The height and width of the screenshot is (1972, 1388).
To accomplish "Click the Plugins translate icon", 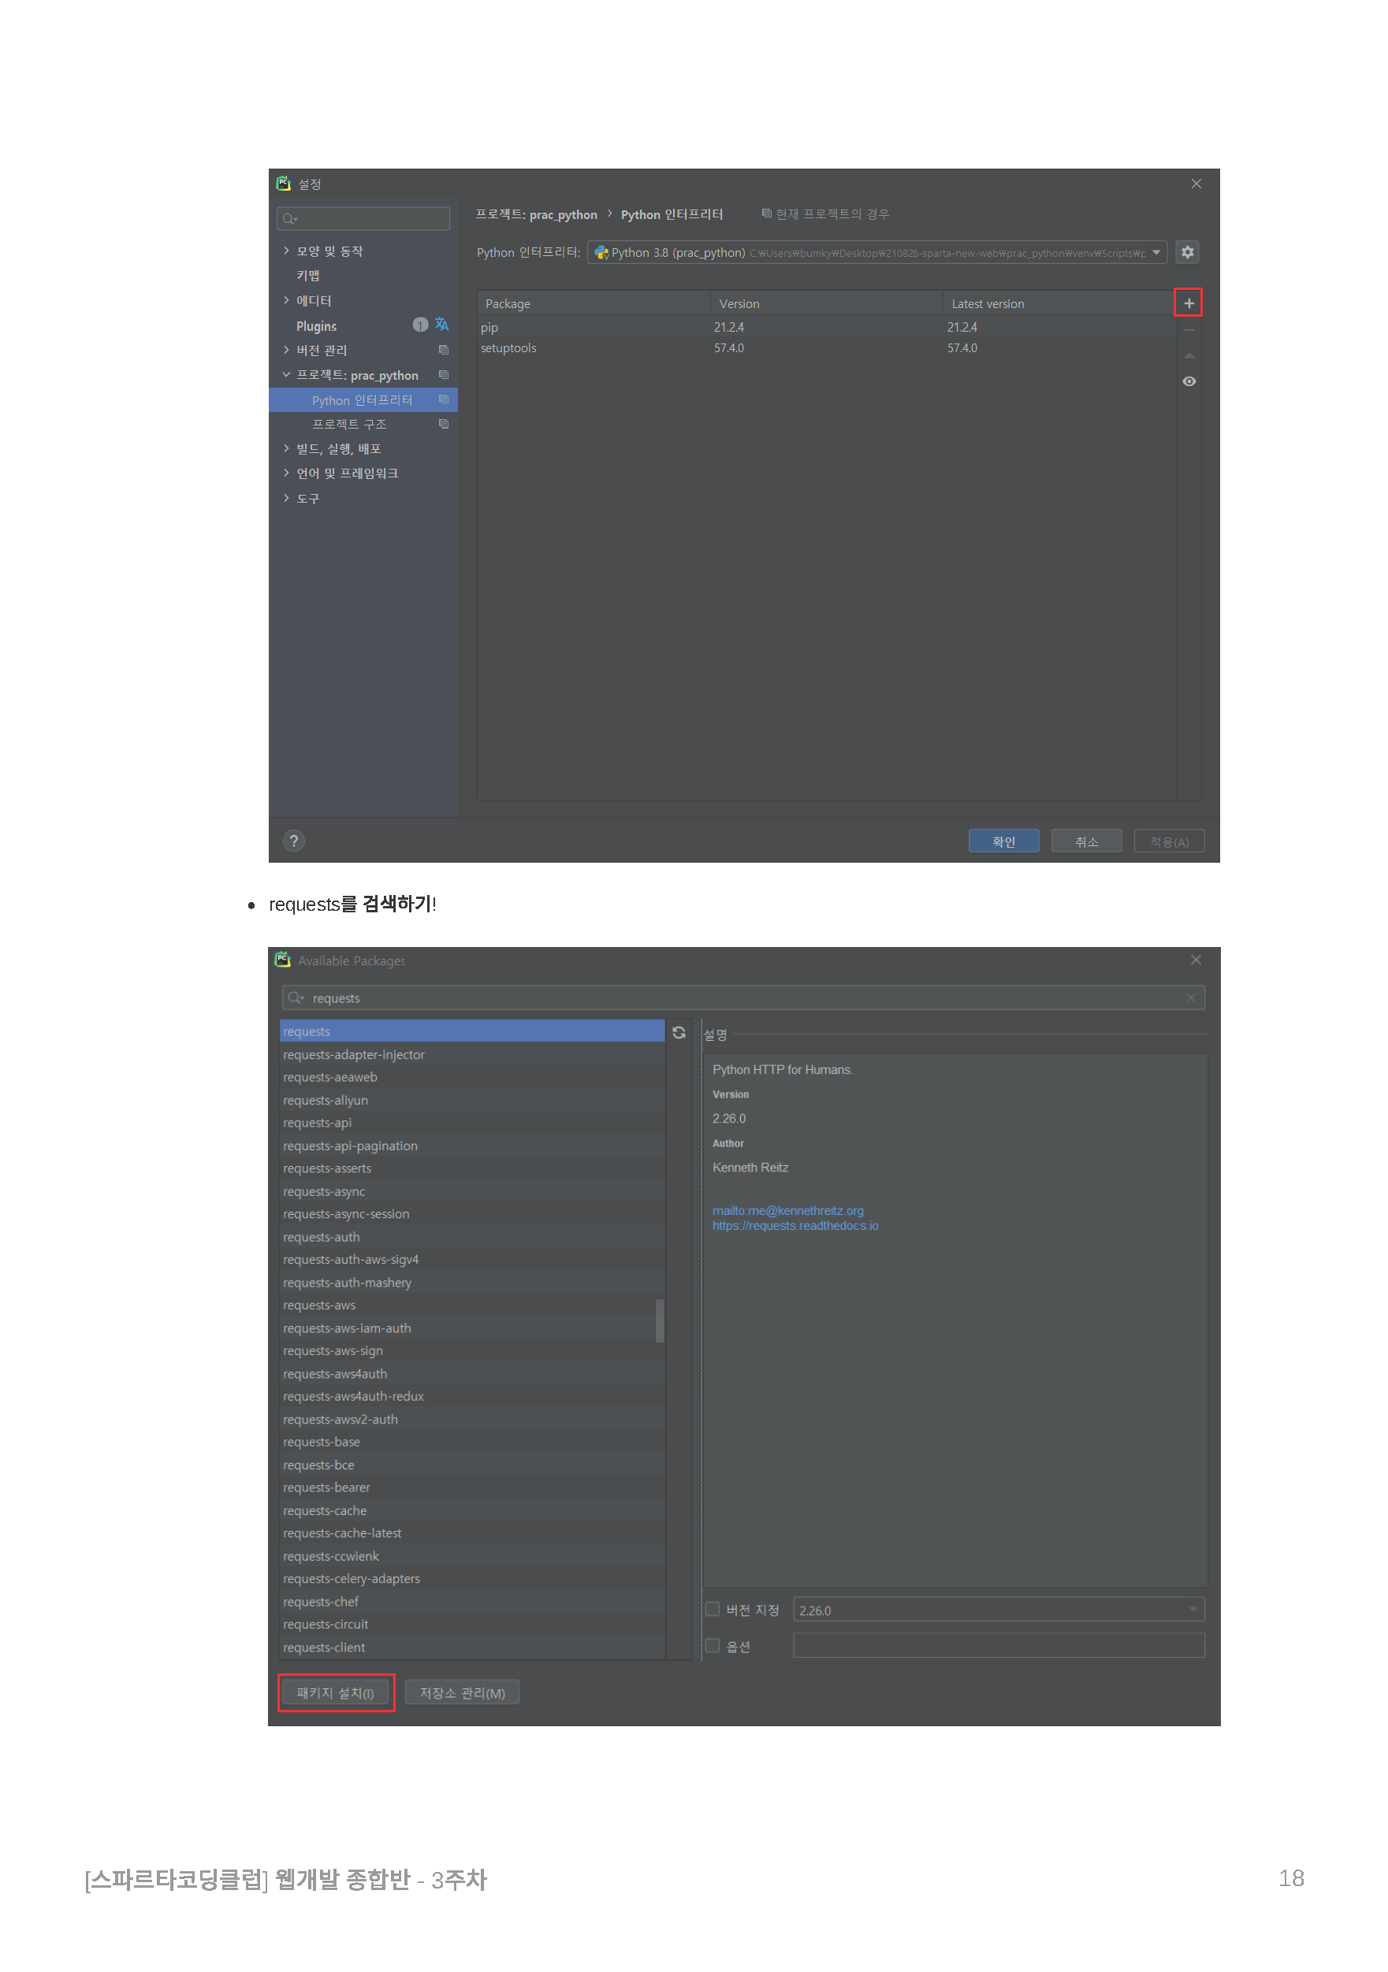I will pos(441,325).
